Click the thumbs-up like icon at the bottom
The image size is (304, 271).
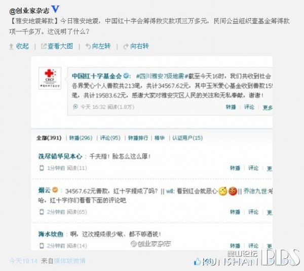click(x=198, y=261)
